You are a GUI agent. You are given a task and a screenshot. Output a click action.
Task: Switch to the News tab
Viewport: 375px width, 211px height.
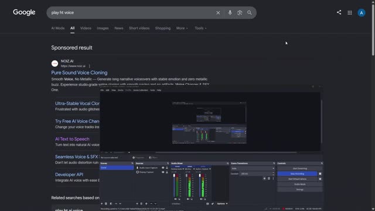[119, 28]
